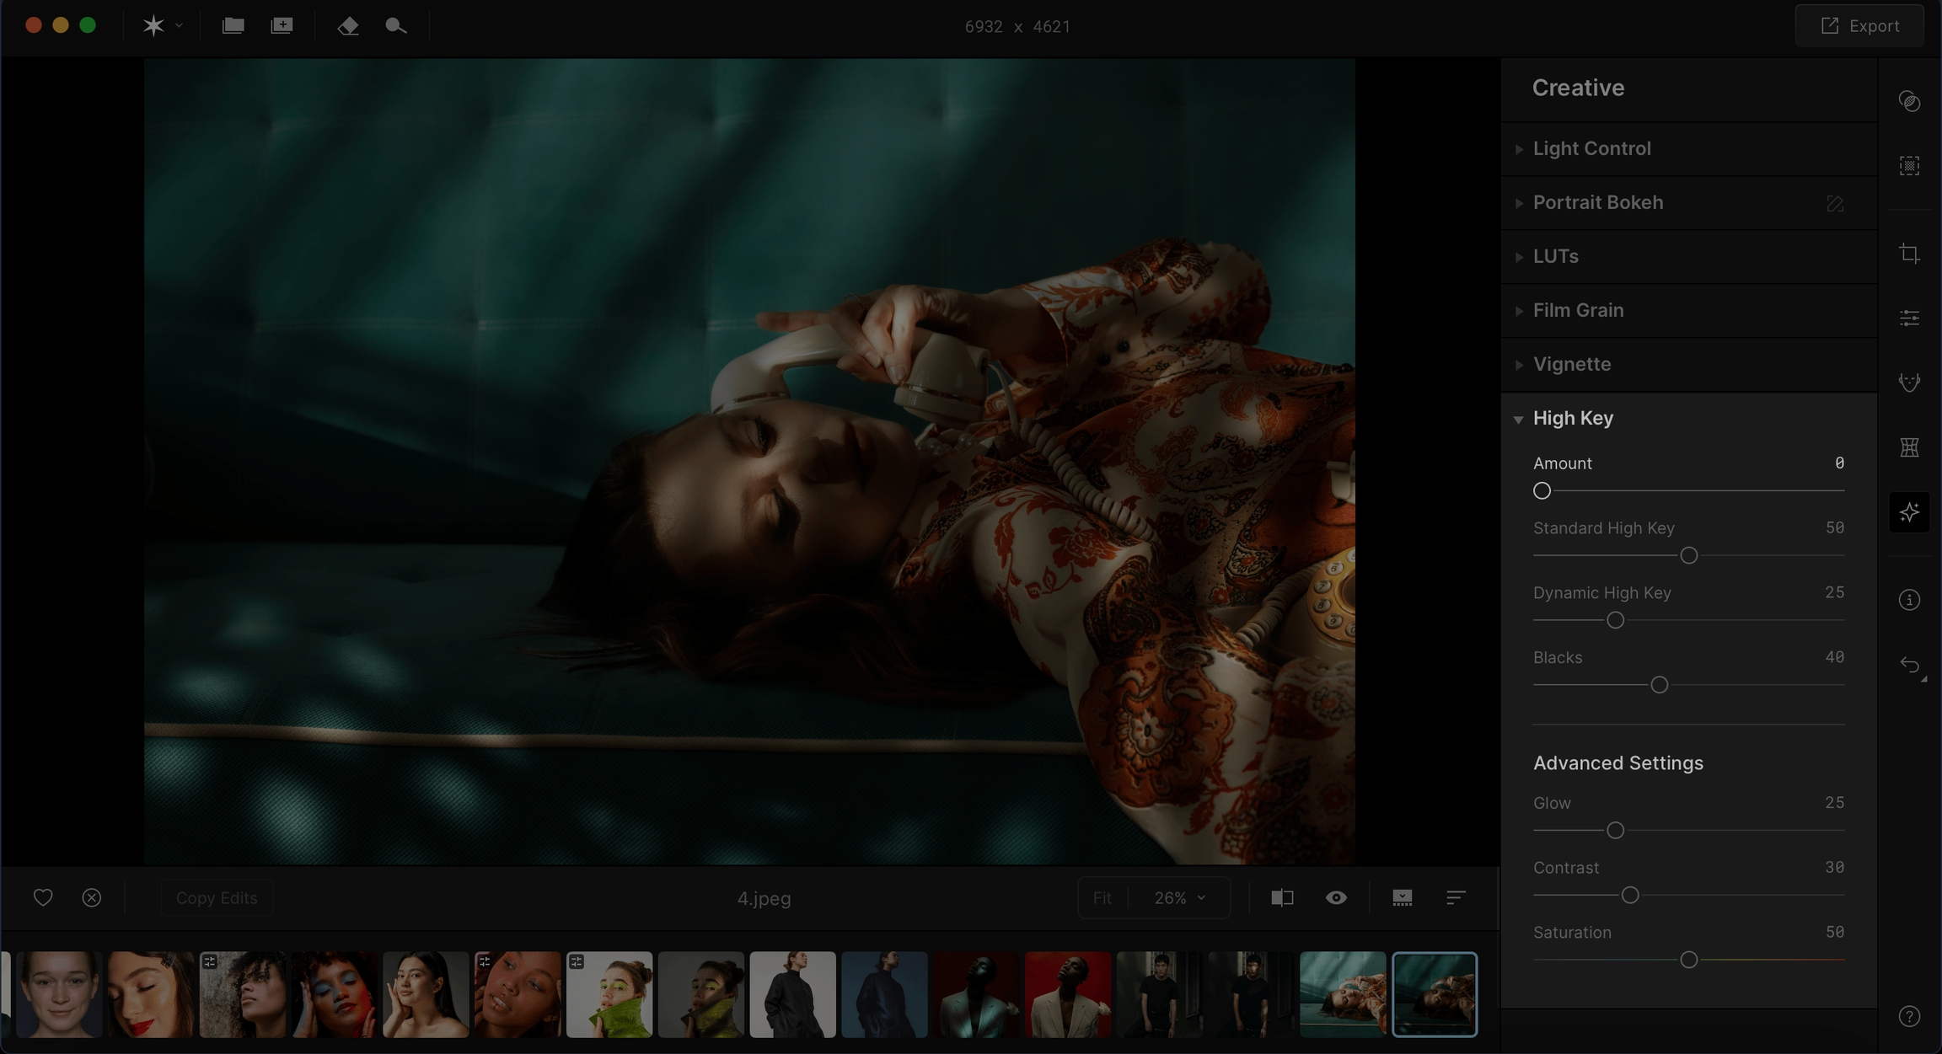Click the eraser tool in top toolbar
Screen dimensions: 1942x1054
tap(347, 26)
